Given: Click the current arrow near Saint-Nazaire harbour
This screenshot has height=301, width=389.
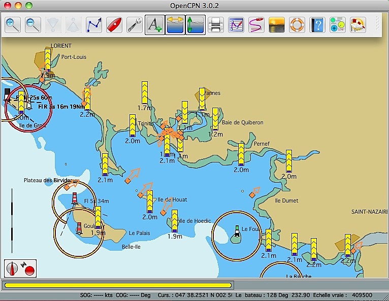Looking at the screenshot, I should pos(357,247).
